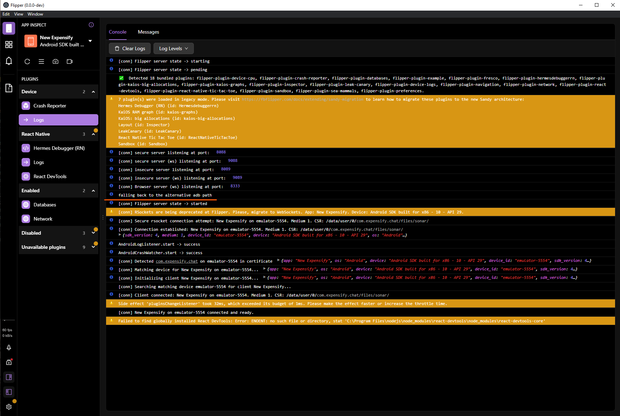Open the settings gear icon

point(9,407)
